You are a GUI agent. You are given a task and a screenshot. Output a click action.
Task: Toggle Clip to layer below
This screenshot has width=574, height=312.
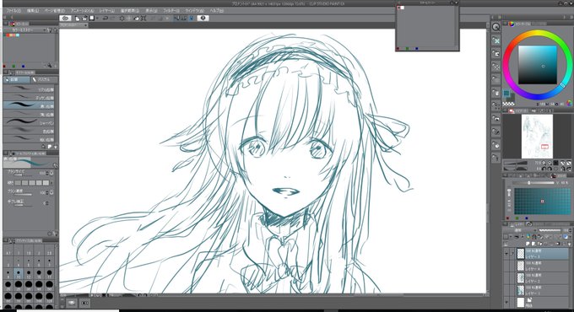[x=517, y=237]
